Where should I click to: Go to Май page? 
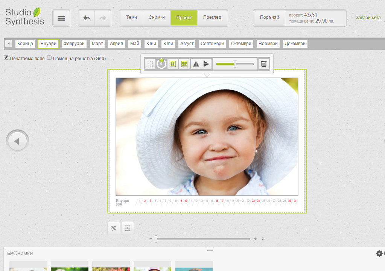135,44
